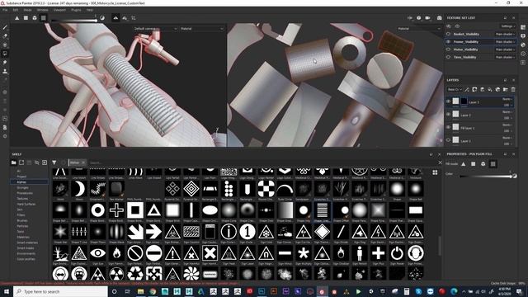528x297 pixels.
Task: Open the File menu
Action: (5, 10)
